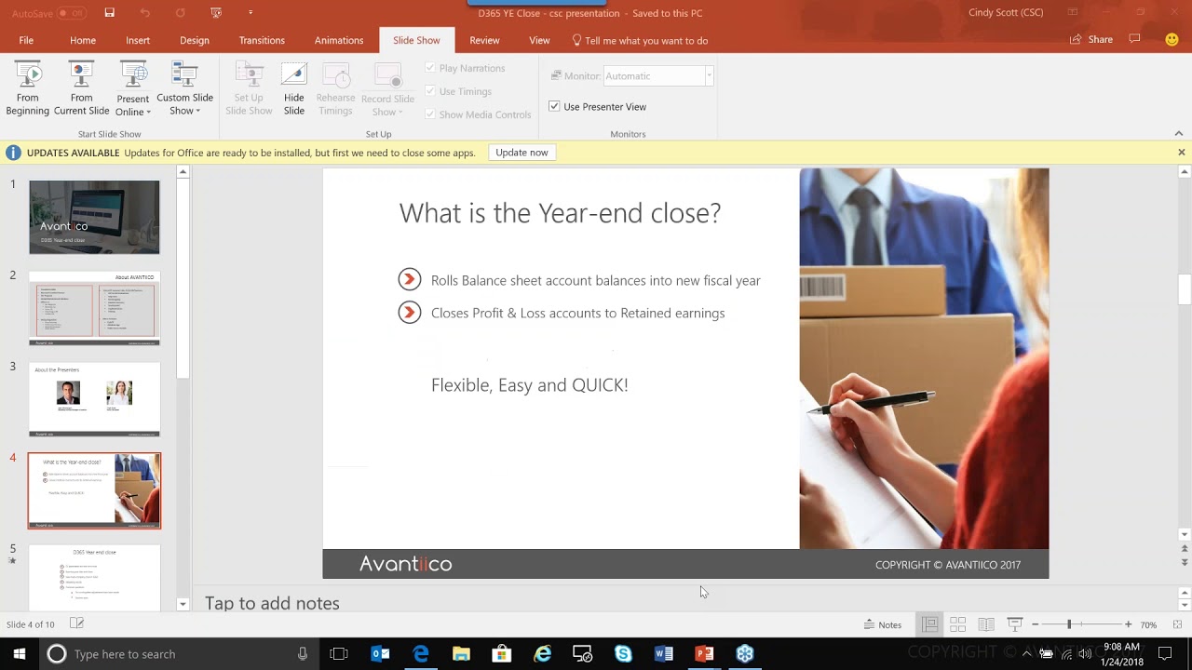1192x670 pixels.
Task: Select slide 3 About the Presenters thumbnail
Action: (94, 399)
